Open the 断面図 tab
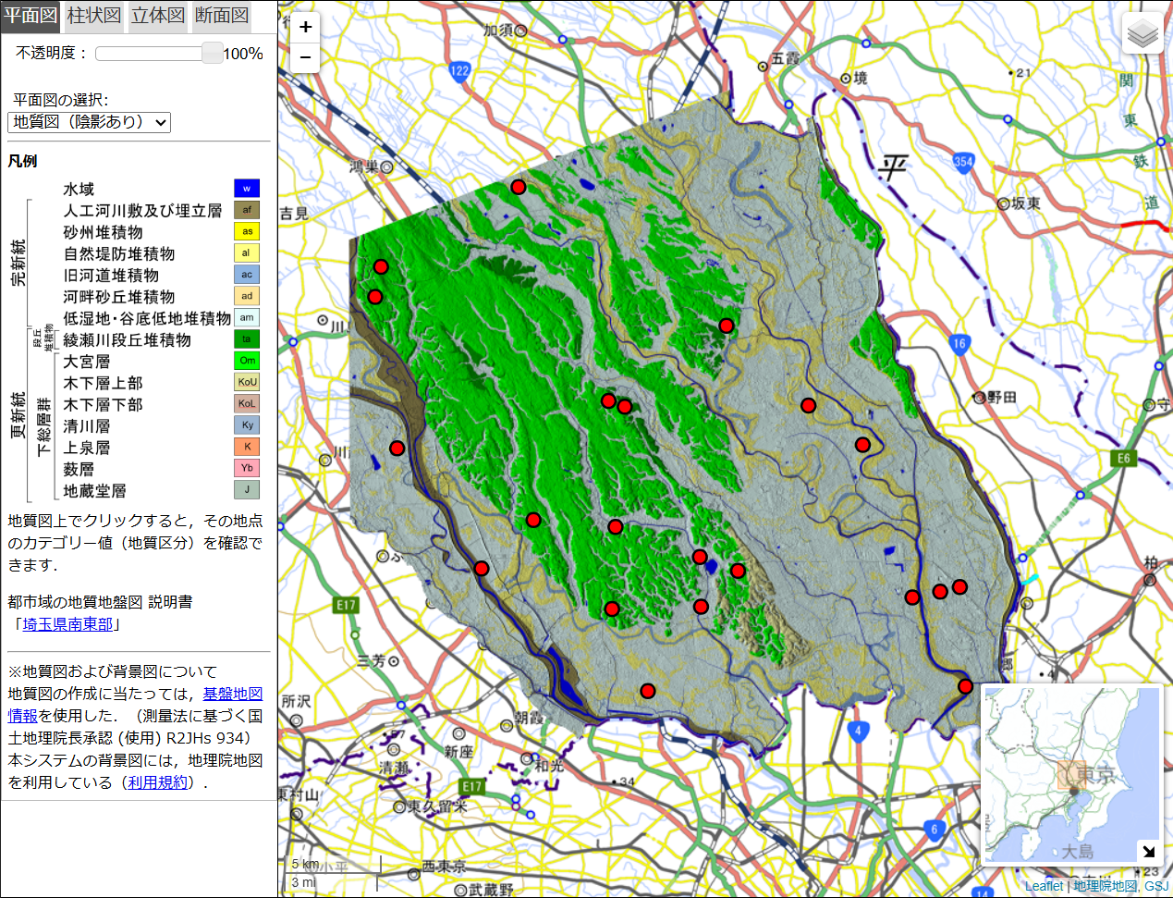Screen dimensions: 1173x898 pyautogui.click(x=222, y=16)
